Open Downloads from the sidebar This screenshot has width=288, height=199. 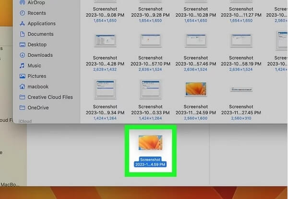click(x=39, y=55)
